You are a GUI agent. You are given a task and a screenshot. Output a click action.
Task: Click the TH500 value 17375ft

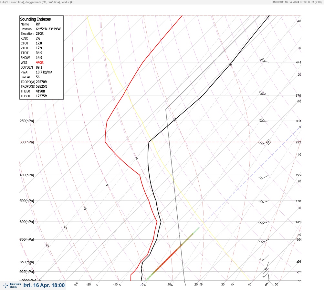click(41, 96)
